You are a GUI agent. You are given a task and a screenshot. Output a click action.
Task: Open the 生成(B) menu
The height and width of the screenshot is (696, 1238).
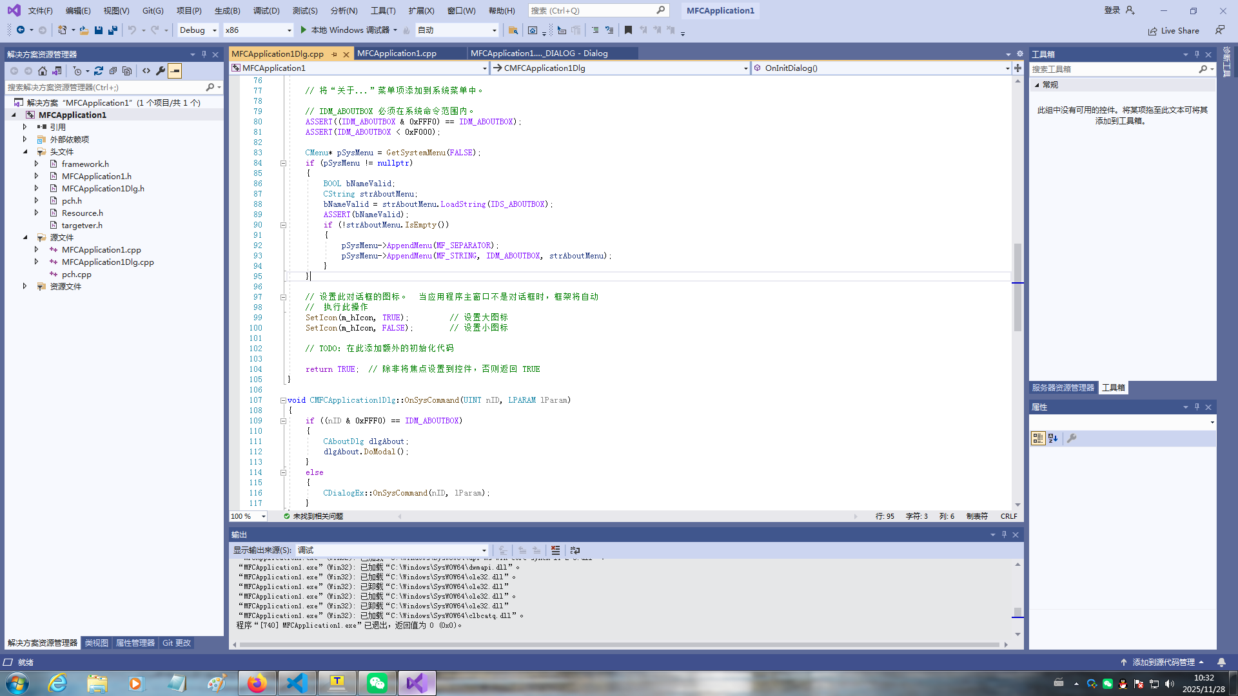point(227,10)
